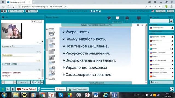This screenshot has width=175, height=98.
Task: Toggle the webcam button in the bottom bar
Action: (13, 89)
